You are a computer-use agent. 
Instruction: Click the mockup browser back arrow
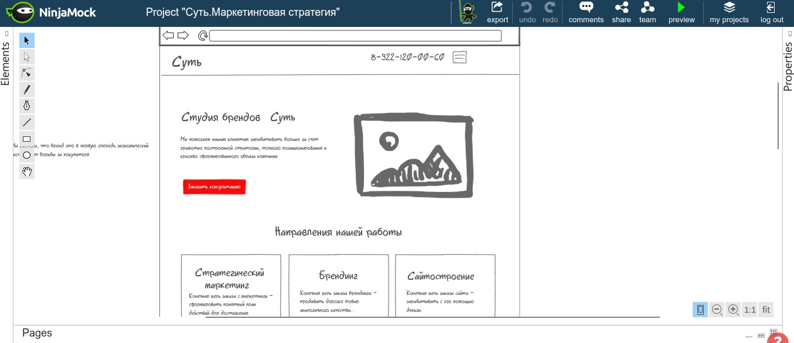168,36
